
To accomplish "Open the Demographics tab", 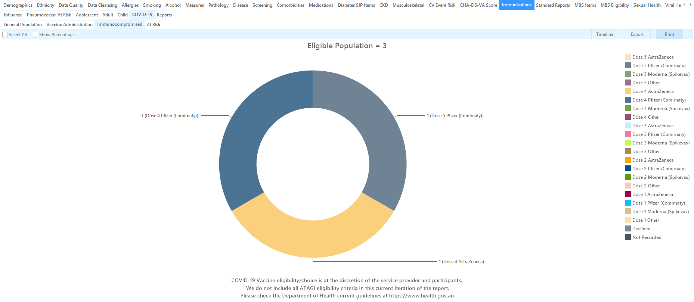I will point(18,5).
